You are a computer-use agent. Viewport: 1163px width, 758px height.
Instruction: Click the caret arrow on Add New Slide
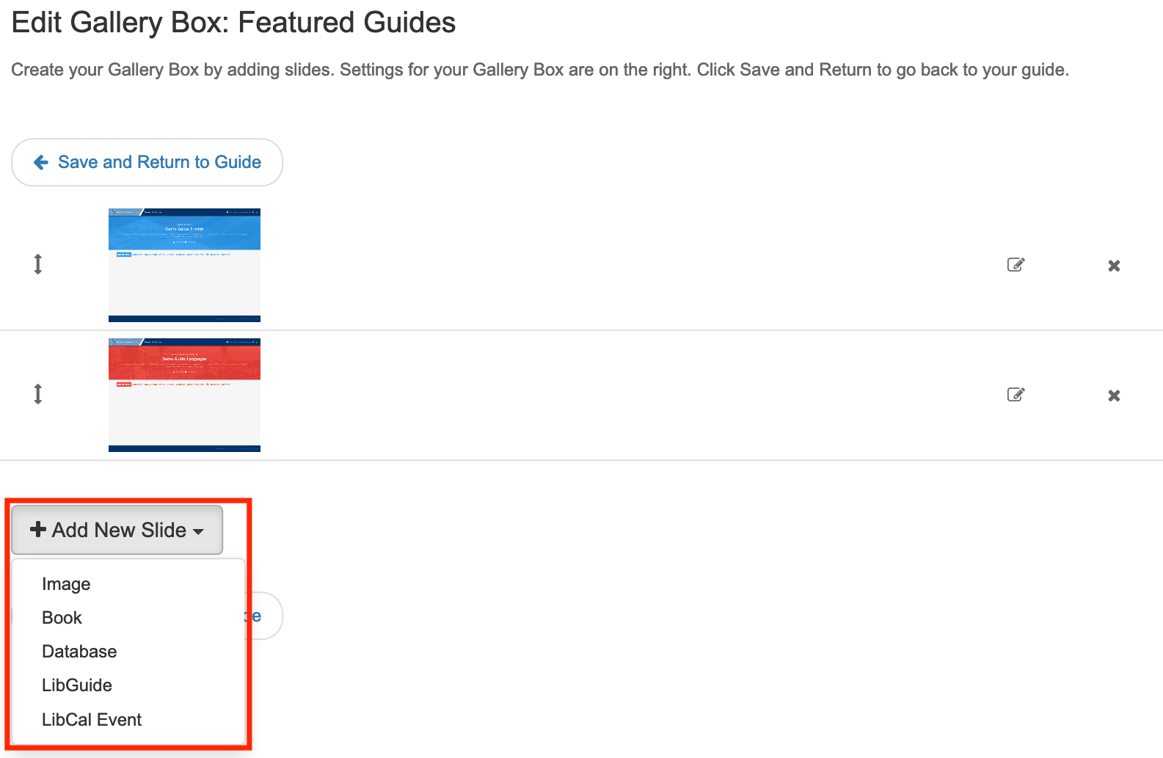click(x=198, y=531)
